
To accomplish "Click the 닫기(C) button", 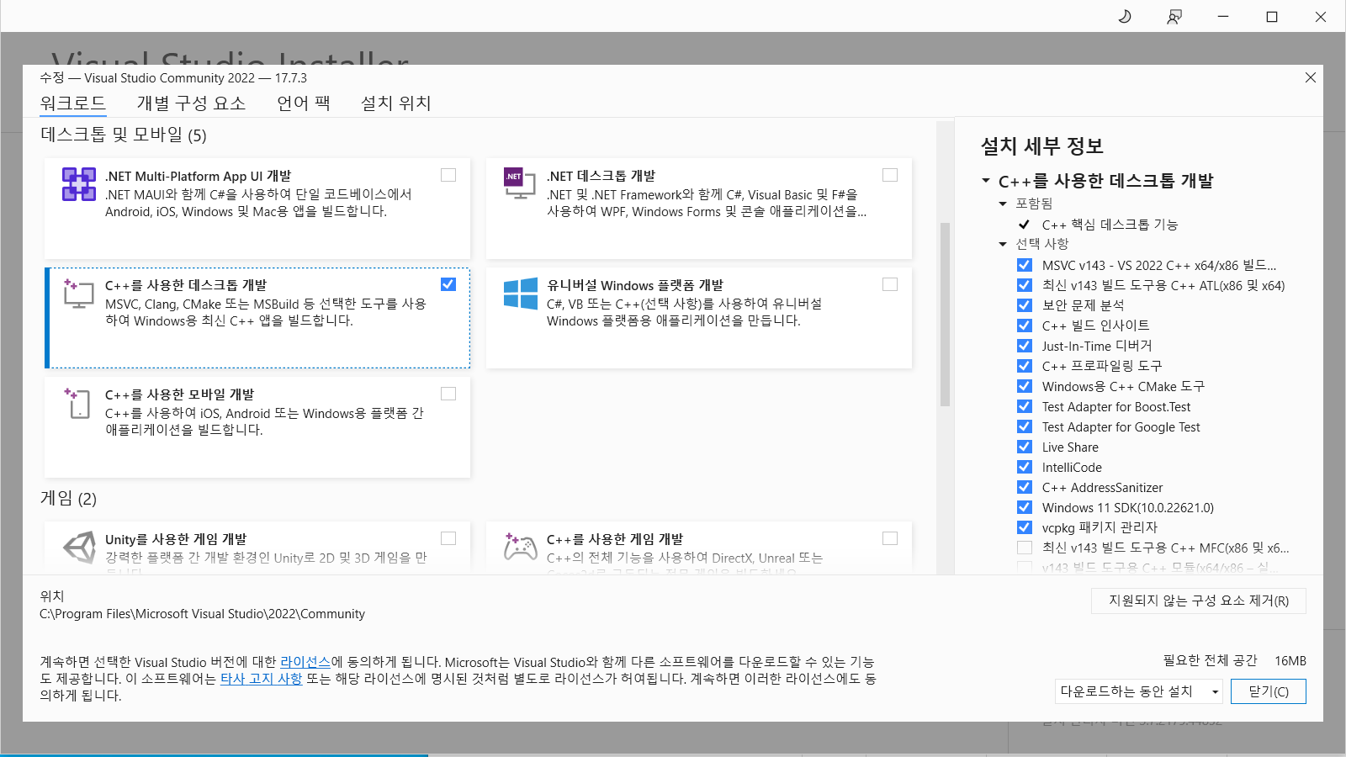I will click(x=1269, y=691).
